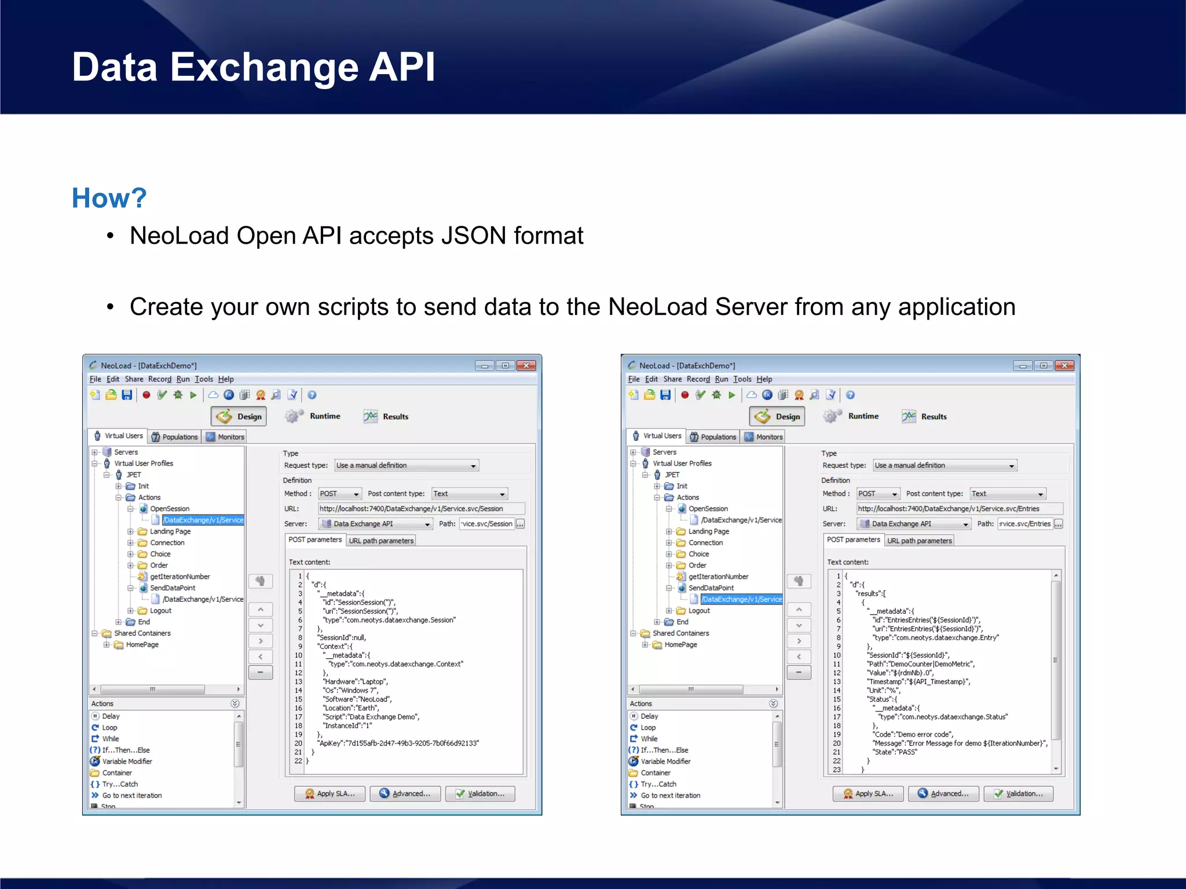Open variables fx icon in left window
Screen dimensions: 1186x889
point(229,395)
